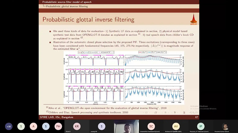Click the middle-row magnitude spectrum plot
Viewport: 238px width, 133px height.
click(x=152, y=76)
